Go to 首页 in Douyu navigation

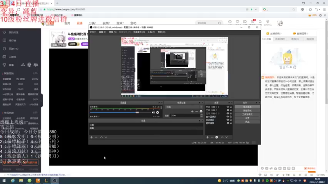coord(67,23)
